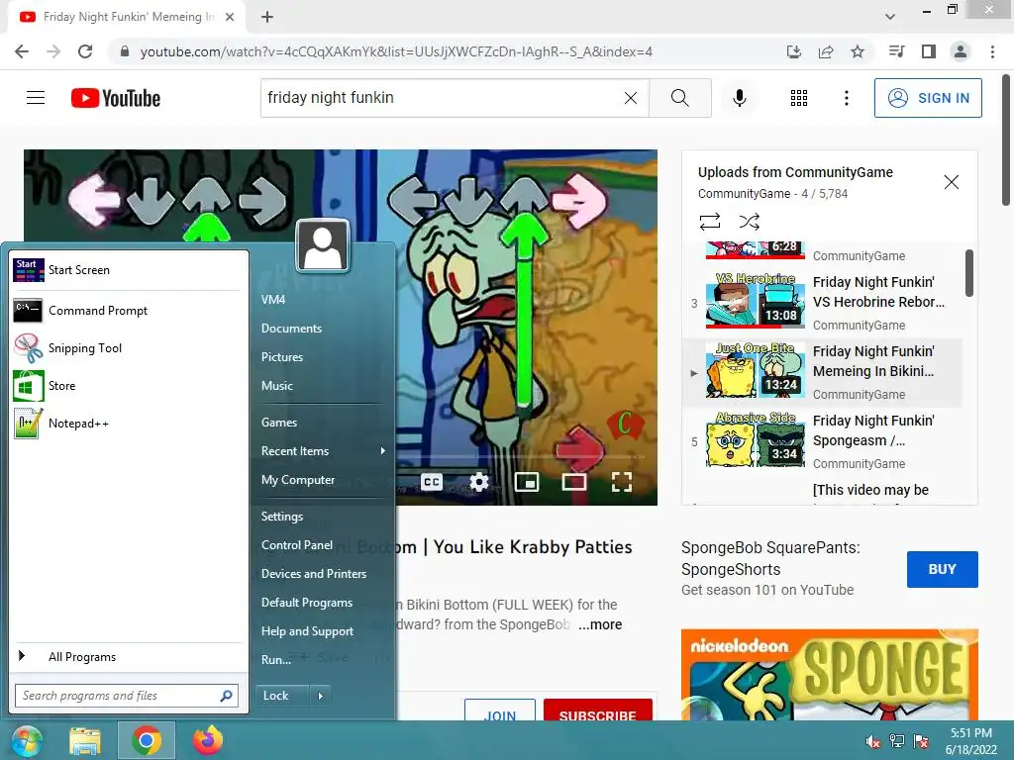Open the YouTube apps grid
1014x760 pixels.
799,98
